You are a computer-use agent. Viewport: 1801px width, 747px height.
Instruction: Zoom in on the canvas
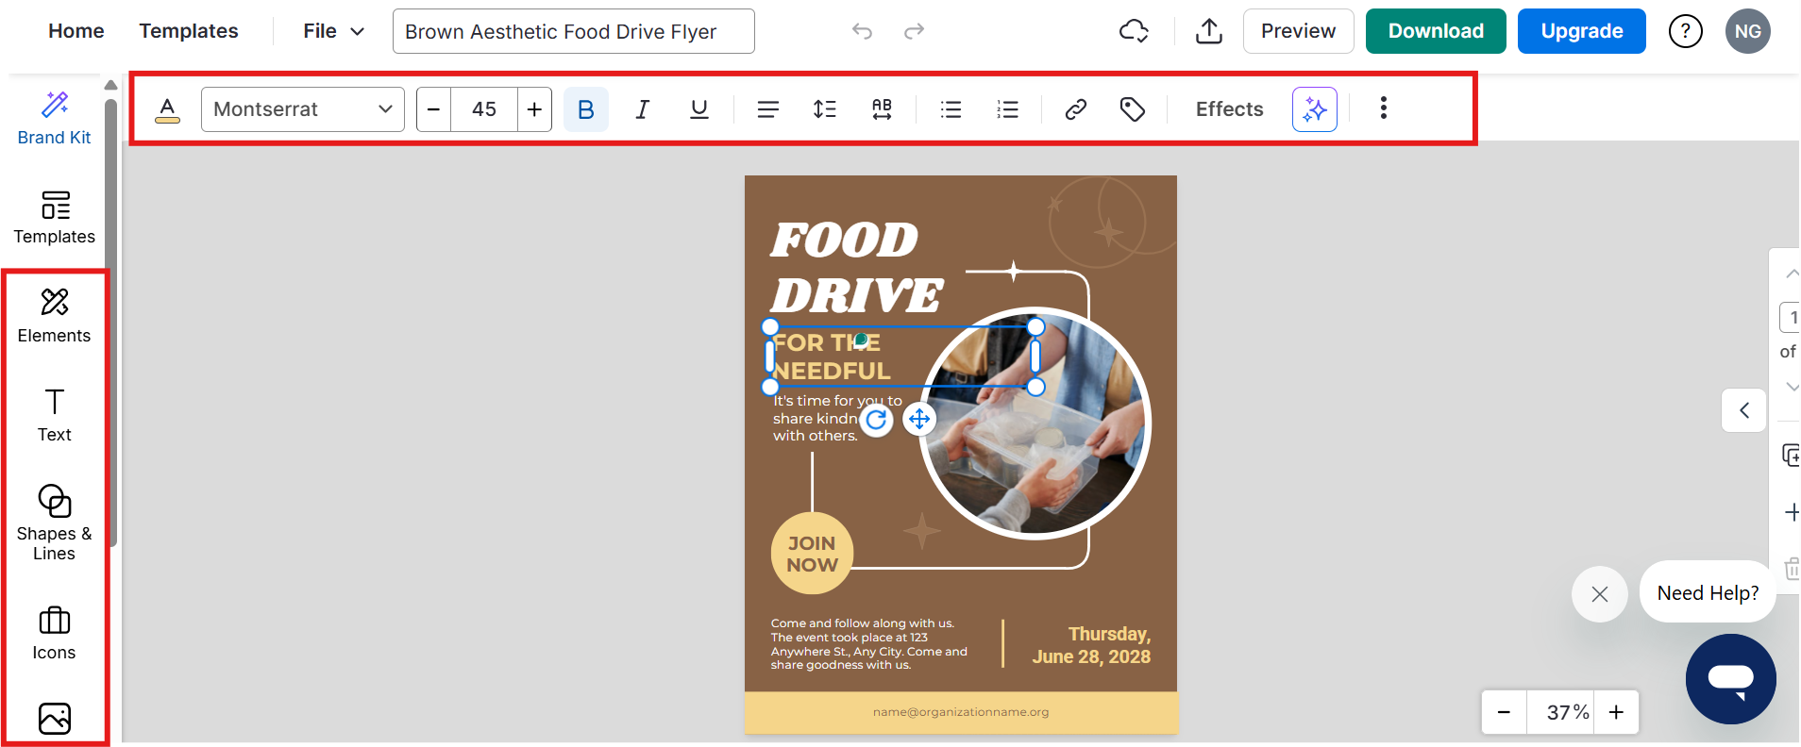[x=1617, y=712]
